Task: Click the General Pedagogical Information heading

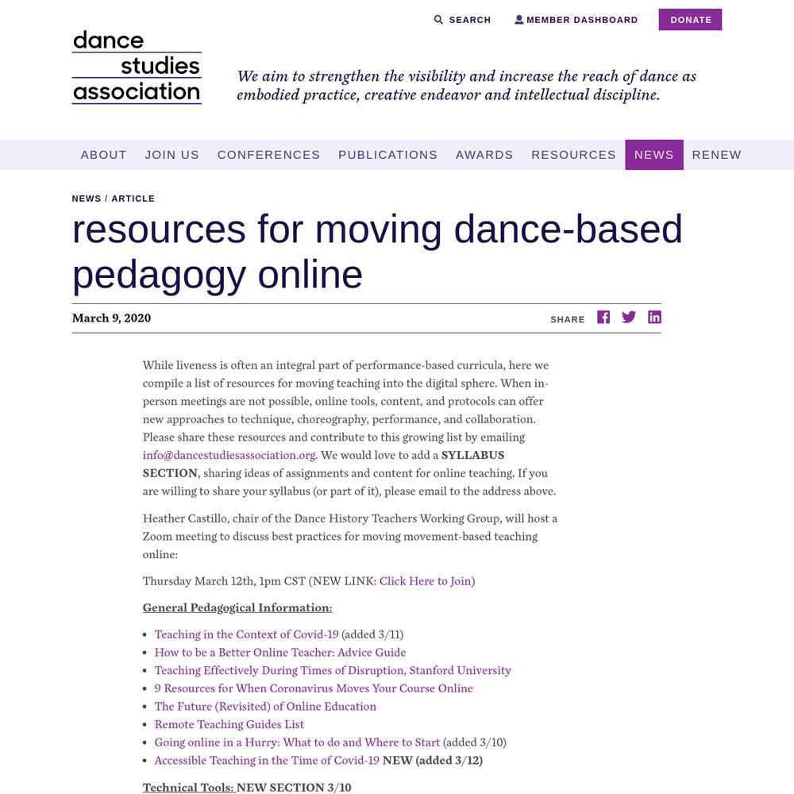Action: pos(237,607)
